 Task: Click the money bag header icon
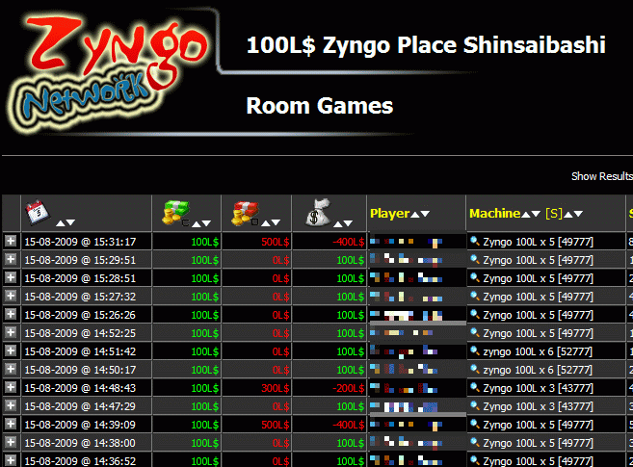319,212
